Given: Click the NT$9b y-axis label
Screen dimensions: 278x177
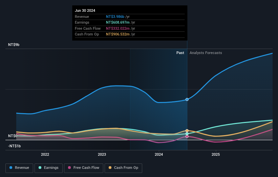Looking at the screenshot, I should pos(14,45).
